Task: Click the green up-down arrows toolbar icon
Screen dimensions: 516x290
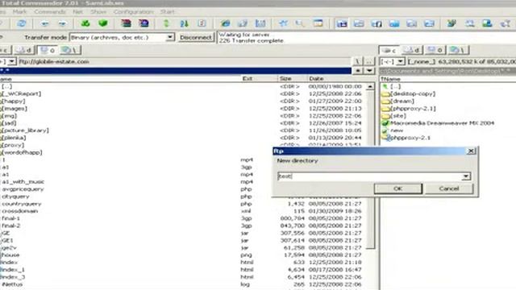Action: click(166, 23)
